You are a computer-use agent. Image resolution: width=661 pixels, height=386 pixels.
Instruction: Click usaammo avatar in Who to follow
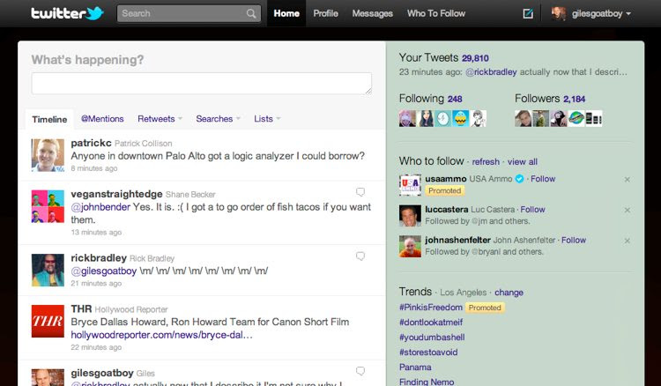click(410, 185)
